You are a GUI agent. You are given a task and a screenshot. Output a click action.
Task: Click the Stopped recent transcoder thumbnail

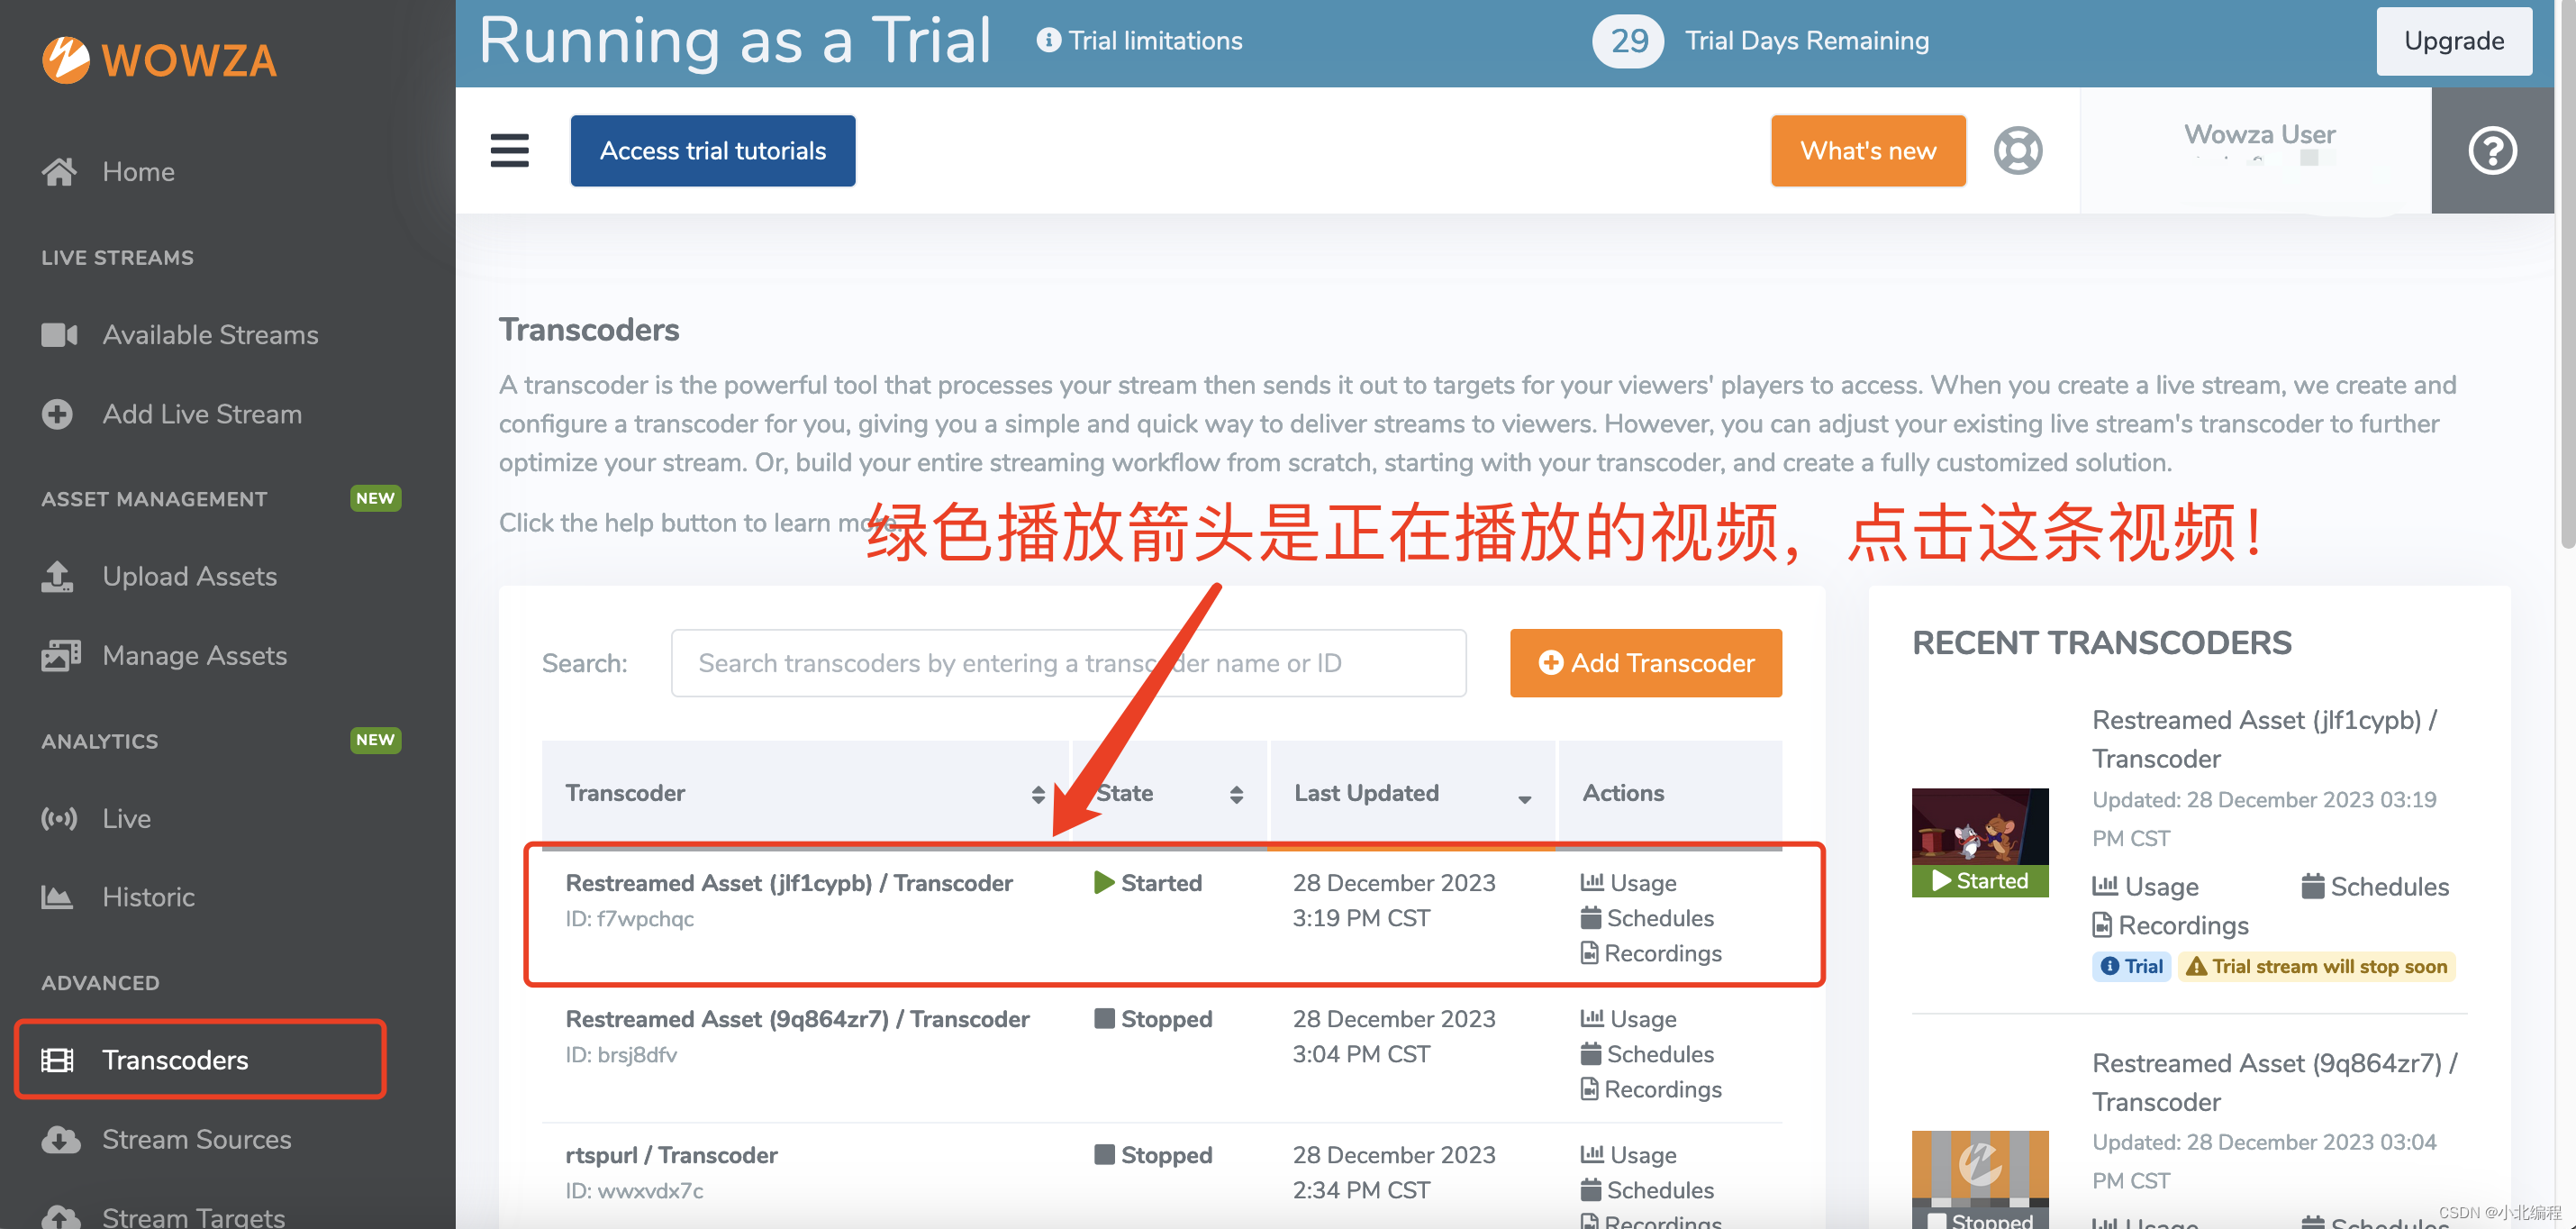1979,1179
